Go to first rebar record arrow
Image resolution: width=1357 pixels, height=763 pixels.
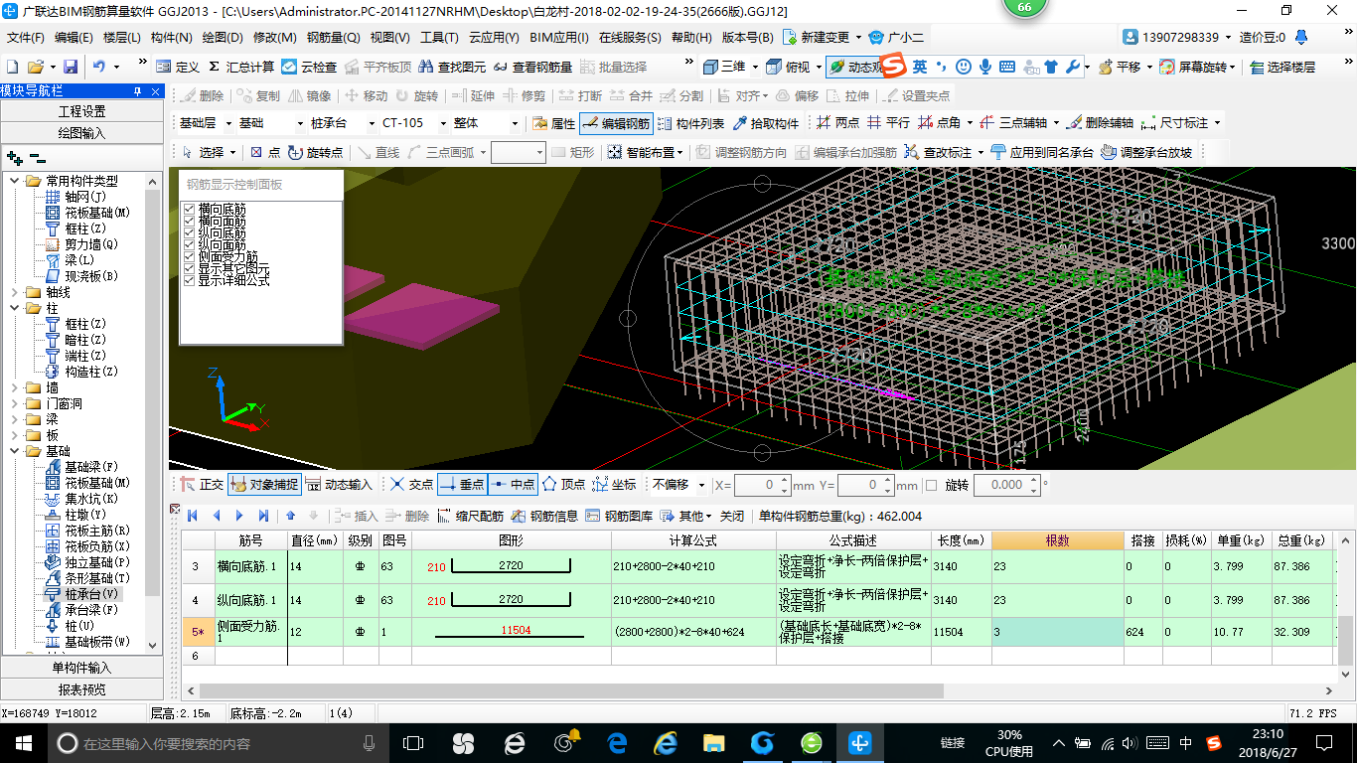point(192,516)
